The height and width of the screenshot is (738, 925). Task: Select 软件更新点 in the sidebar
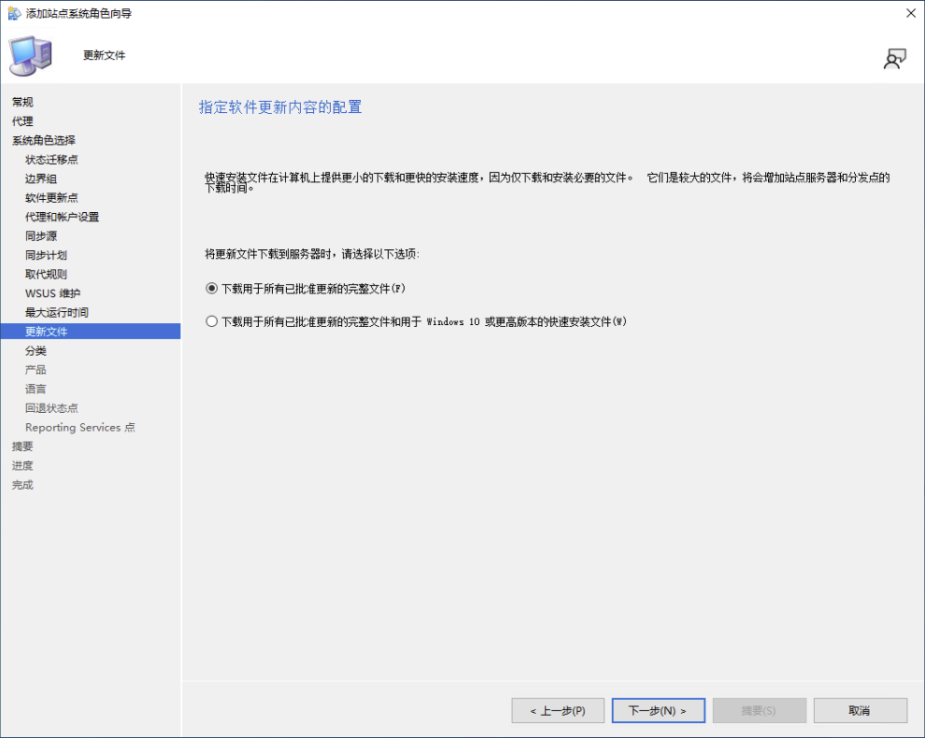point(51,198)
